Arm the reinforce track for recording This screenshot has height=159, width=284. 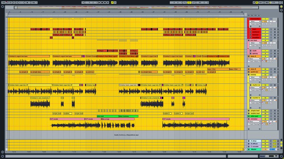click(x=275, y=32)
